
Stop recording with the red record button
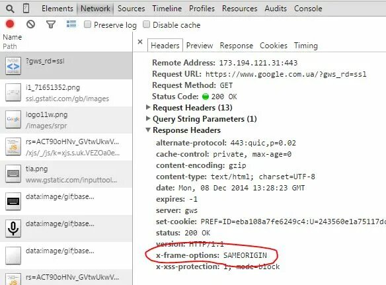pos(10,24)
